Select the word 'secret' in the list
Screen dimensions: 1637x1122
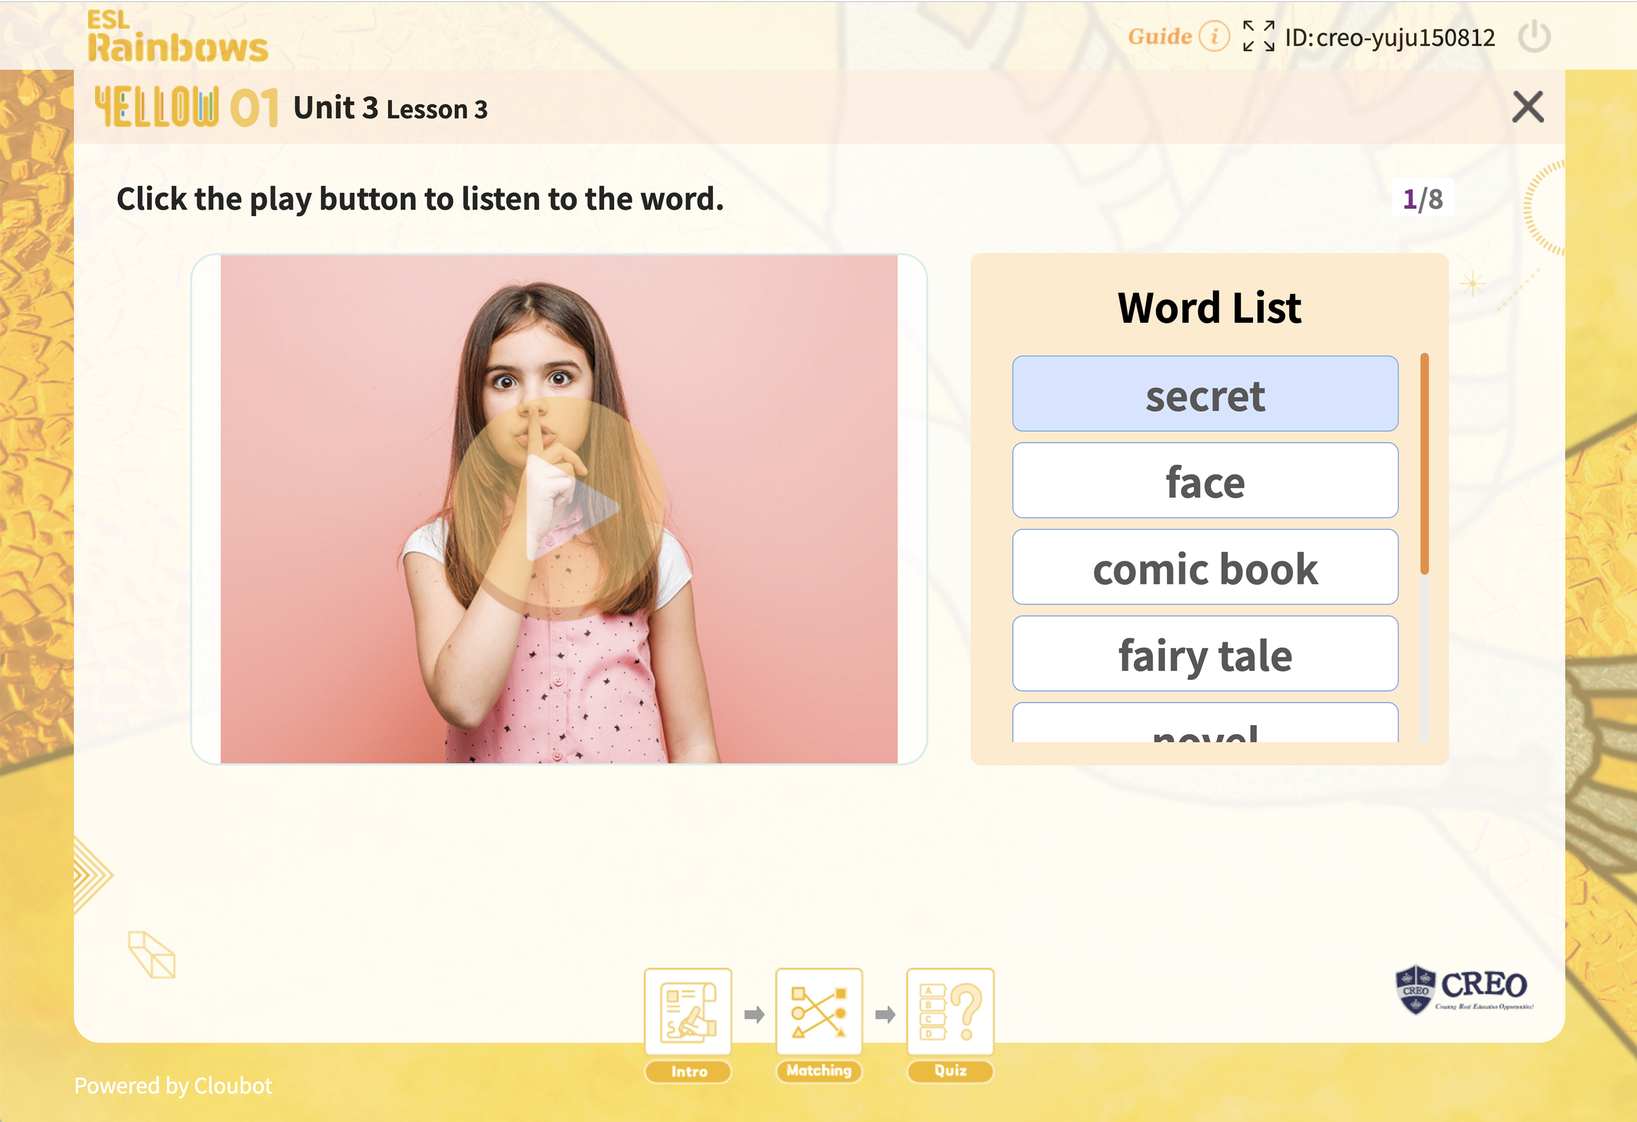click(1205, 394)
